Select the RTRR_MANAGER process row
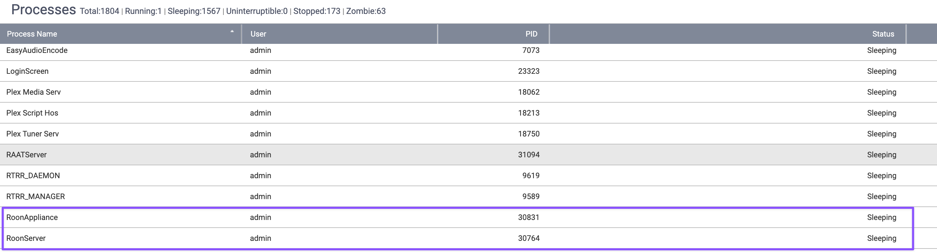Viewport: 937px width, 252px height. pyautogui.click(x=468, y=197)
